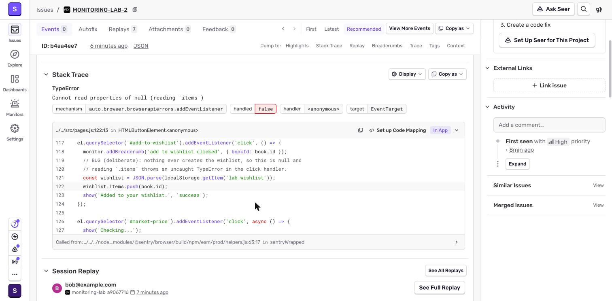Open the activity item three-dot menu
The image size is (612, 301).
click(x=498, y=164)
